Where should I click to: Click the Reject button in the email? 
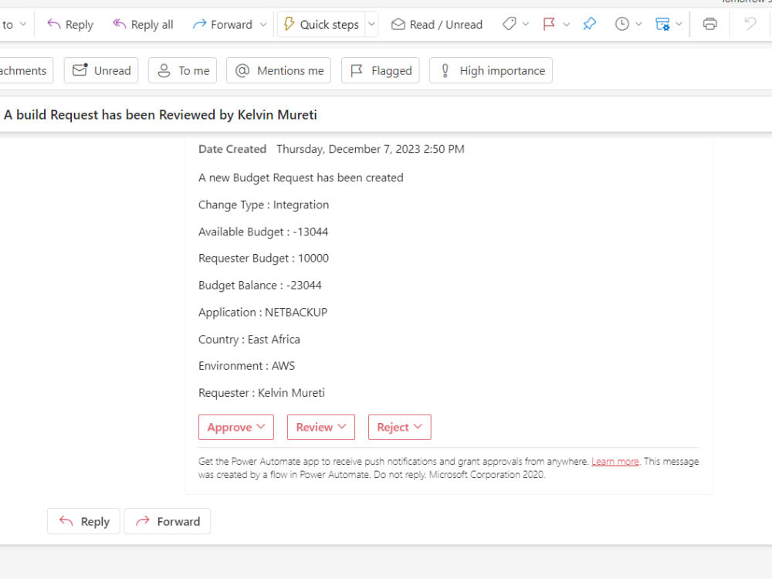pyautogui.click(x=400, y=428)
